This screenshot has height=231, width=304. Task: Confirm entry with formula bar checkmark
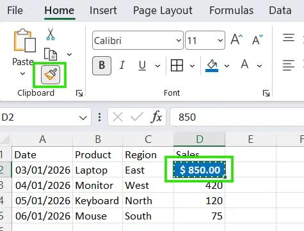click(136, 117)
